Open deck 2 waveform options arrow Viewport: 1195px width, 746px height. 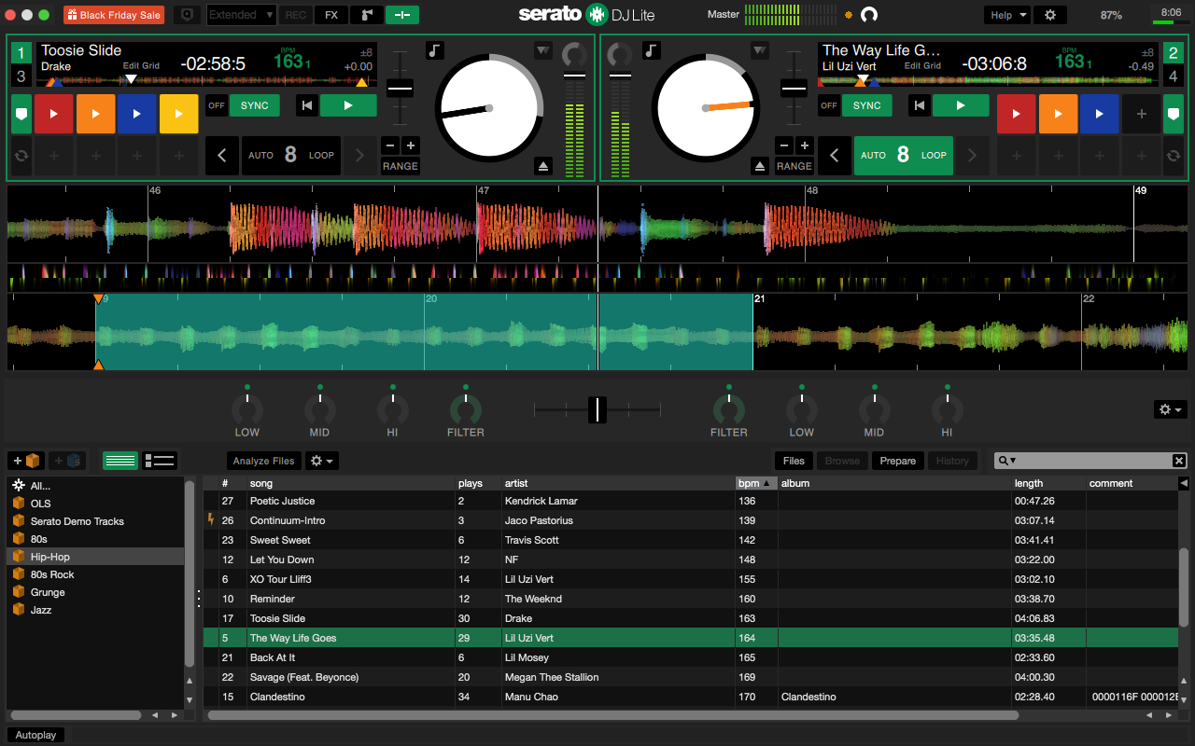pyautogui.click(x=761, y=50)
